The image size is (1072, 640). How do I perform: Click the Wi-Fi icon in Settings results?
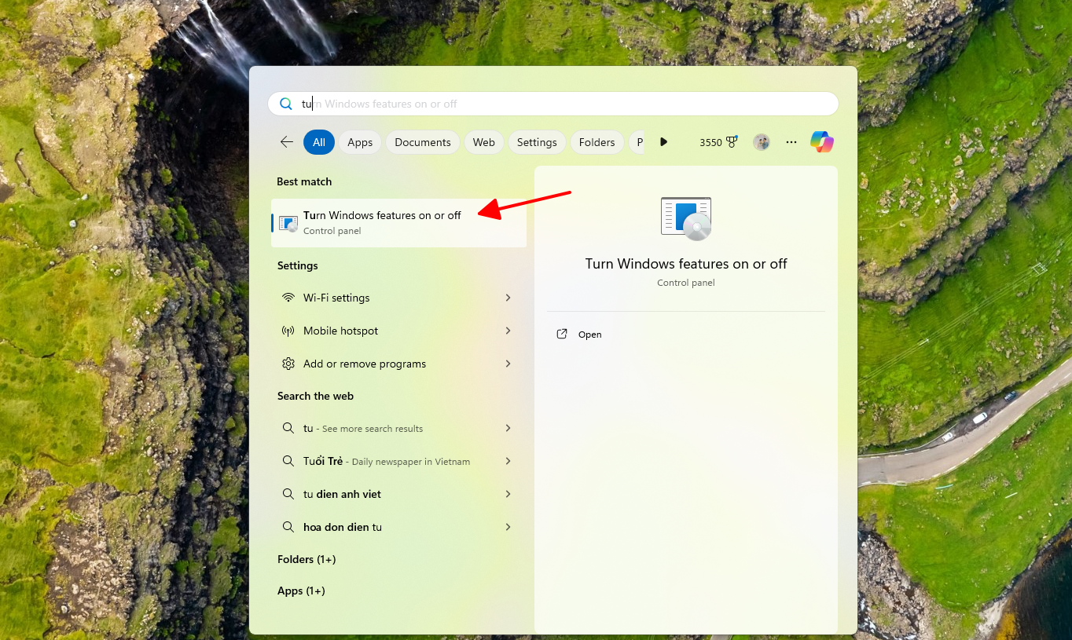288,298
